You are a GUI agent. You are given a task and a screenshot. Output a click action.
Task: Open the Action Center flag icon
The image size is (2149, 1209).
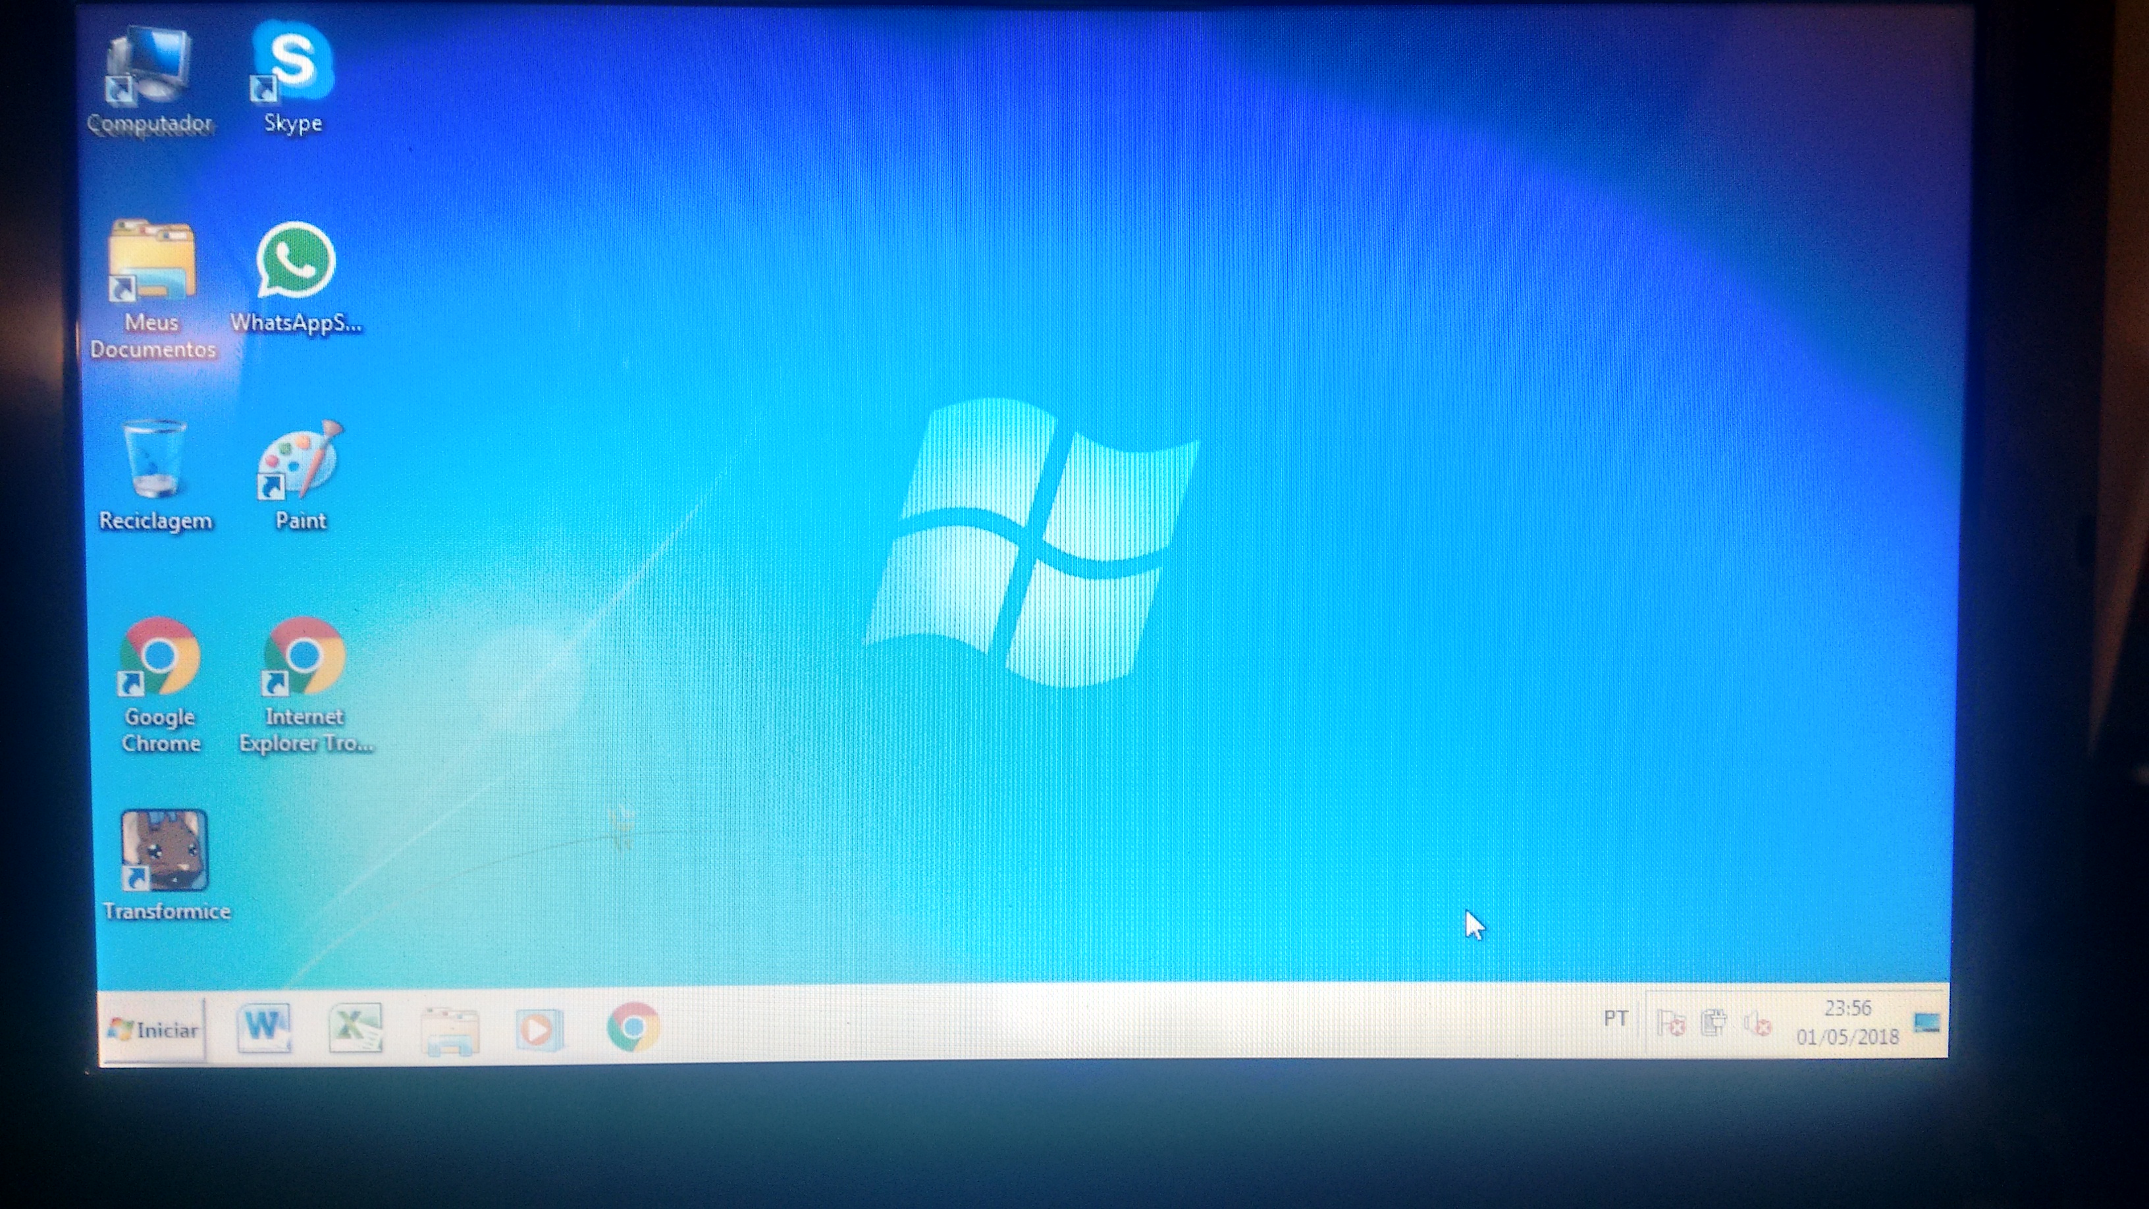point(1670,1022)
